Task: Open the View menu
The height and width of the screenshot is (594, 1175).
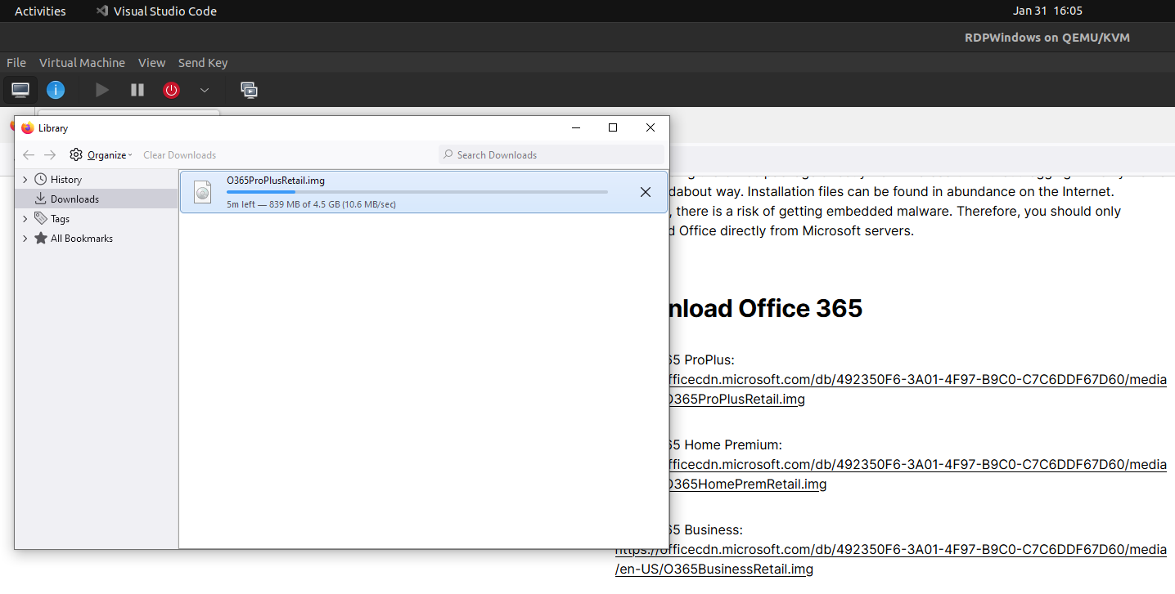Action: pos(151,63)
